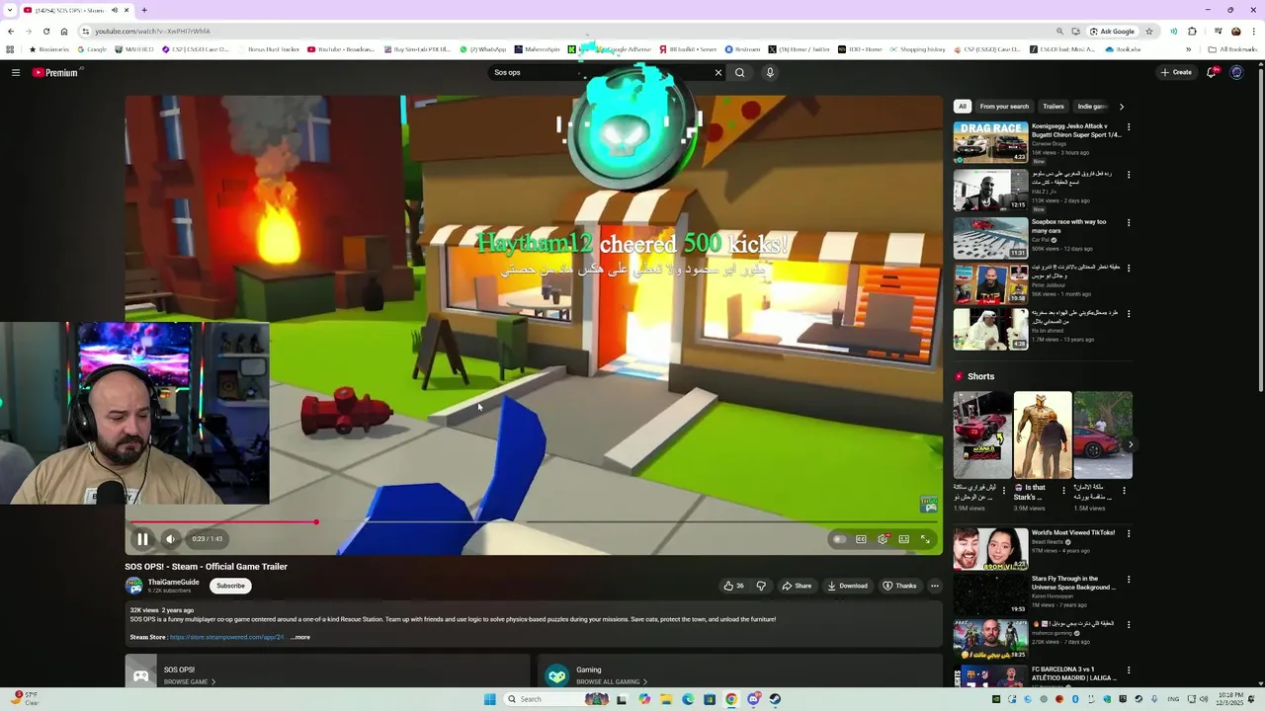Show hidden bookmarks overflow chevron
Screen dimensions: 1265x711
(x=1189, y=49)
